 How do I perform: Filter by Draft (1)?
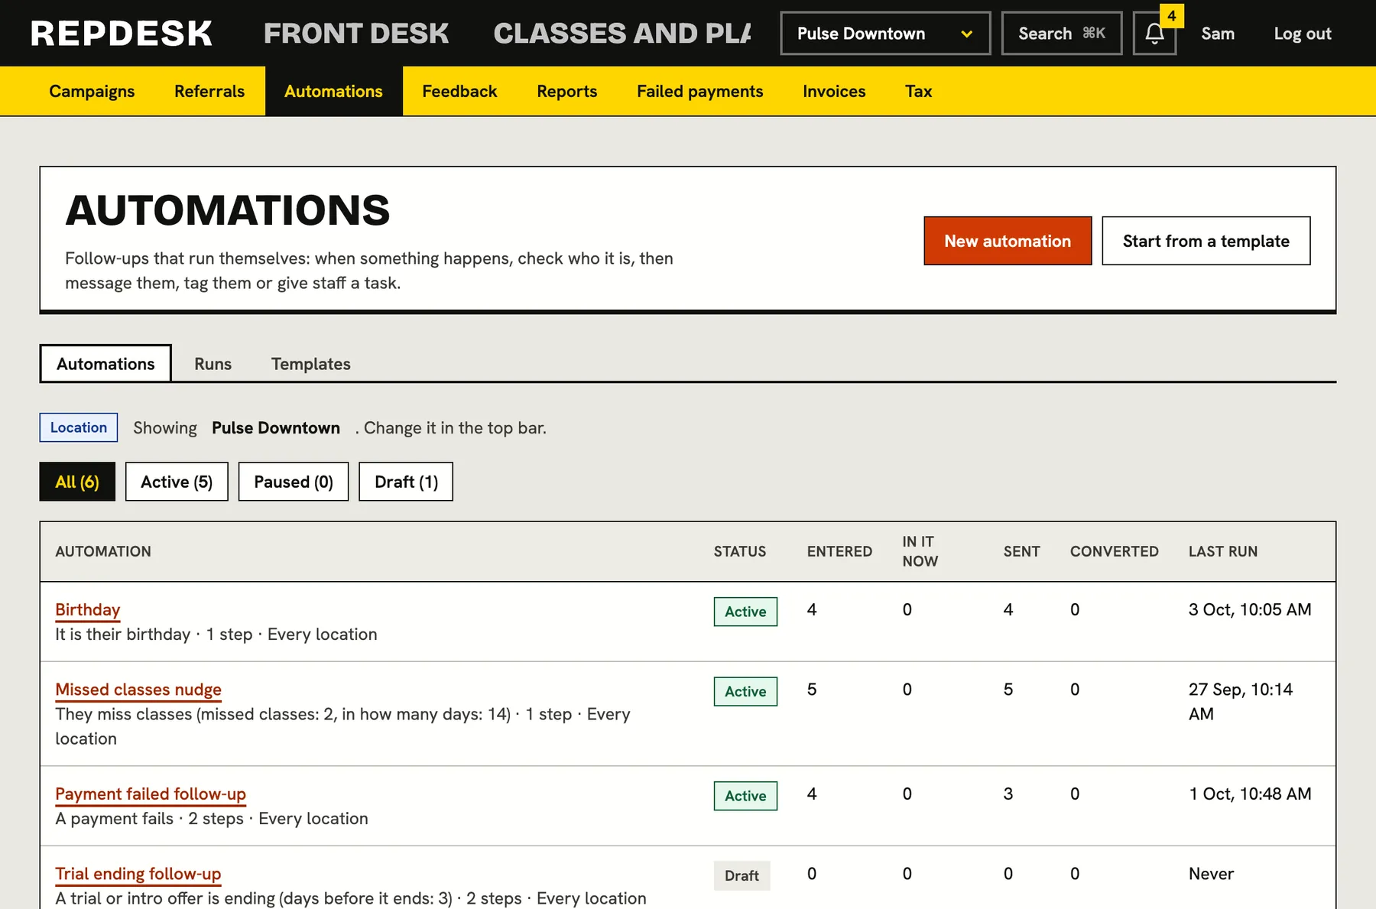406,482
